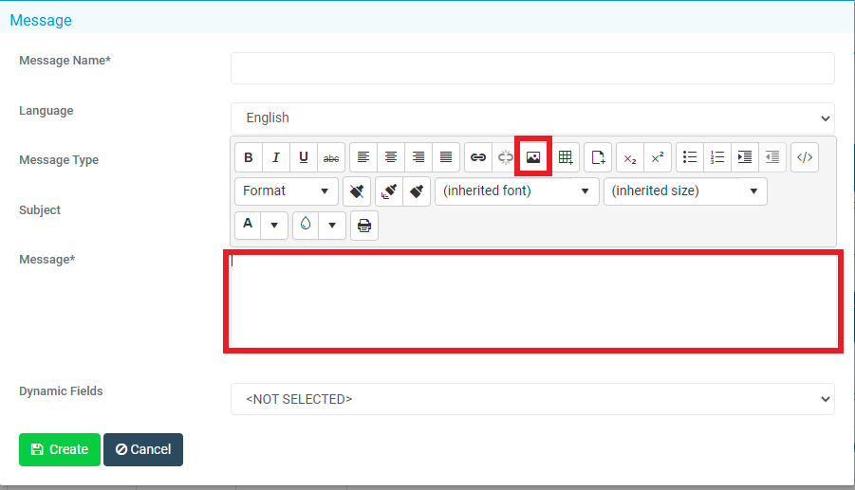Toggle strikethrough text formatting
The width and height of the screenshot is (855, 490).
[x=331, y=157]
